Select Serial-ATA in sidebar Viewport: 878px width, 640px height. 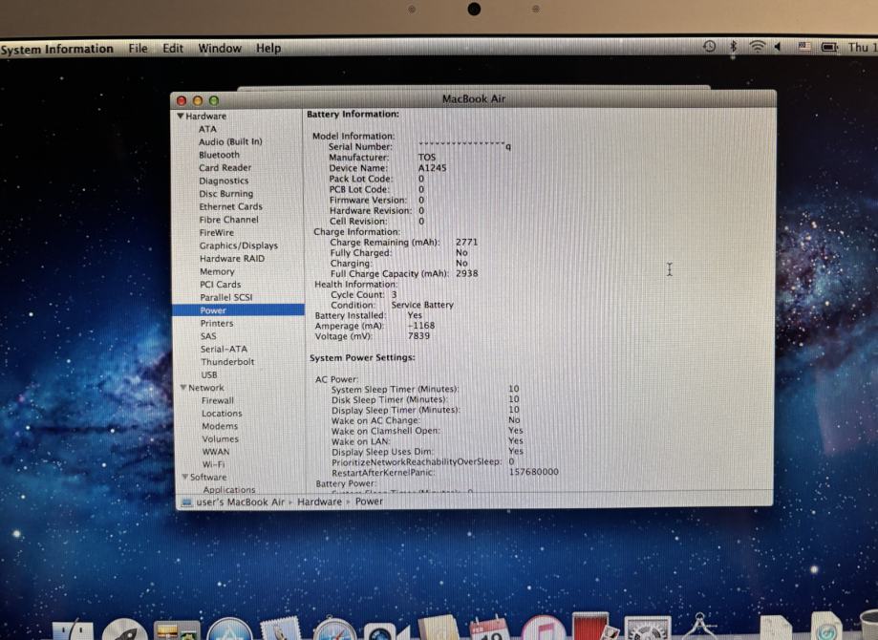tap(224, 349)
